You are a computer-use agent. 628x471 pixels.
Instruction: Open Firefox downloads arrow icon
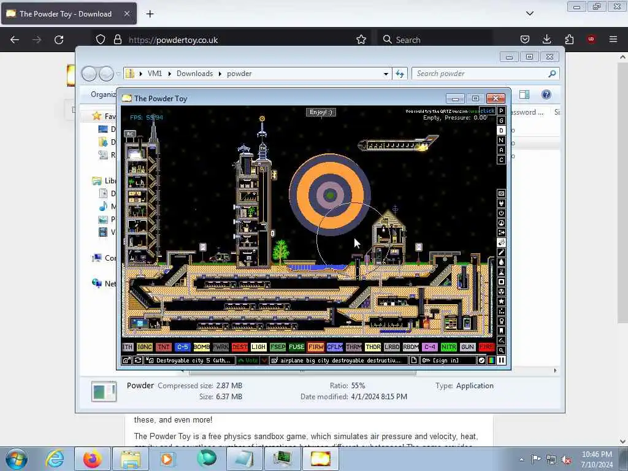pos(546,39)
